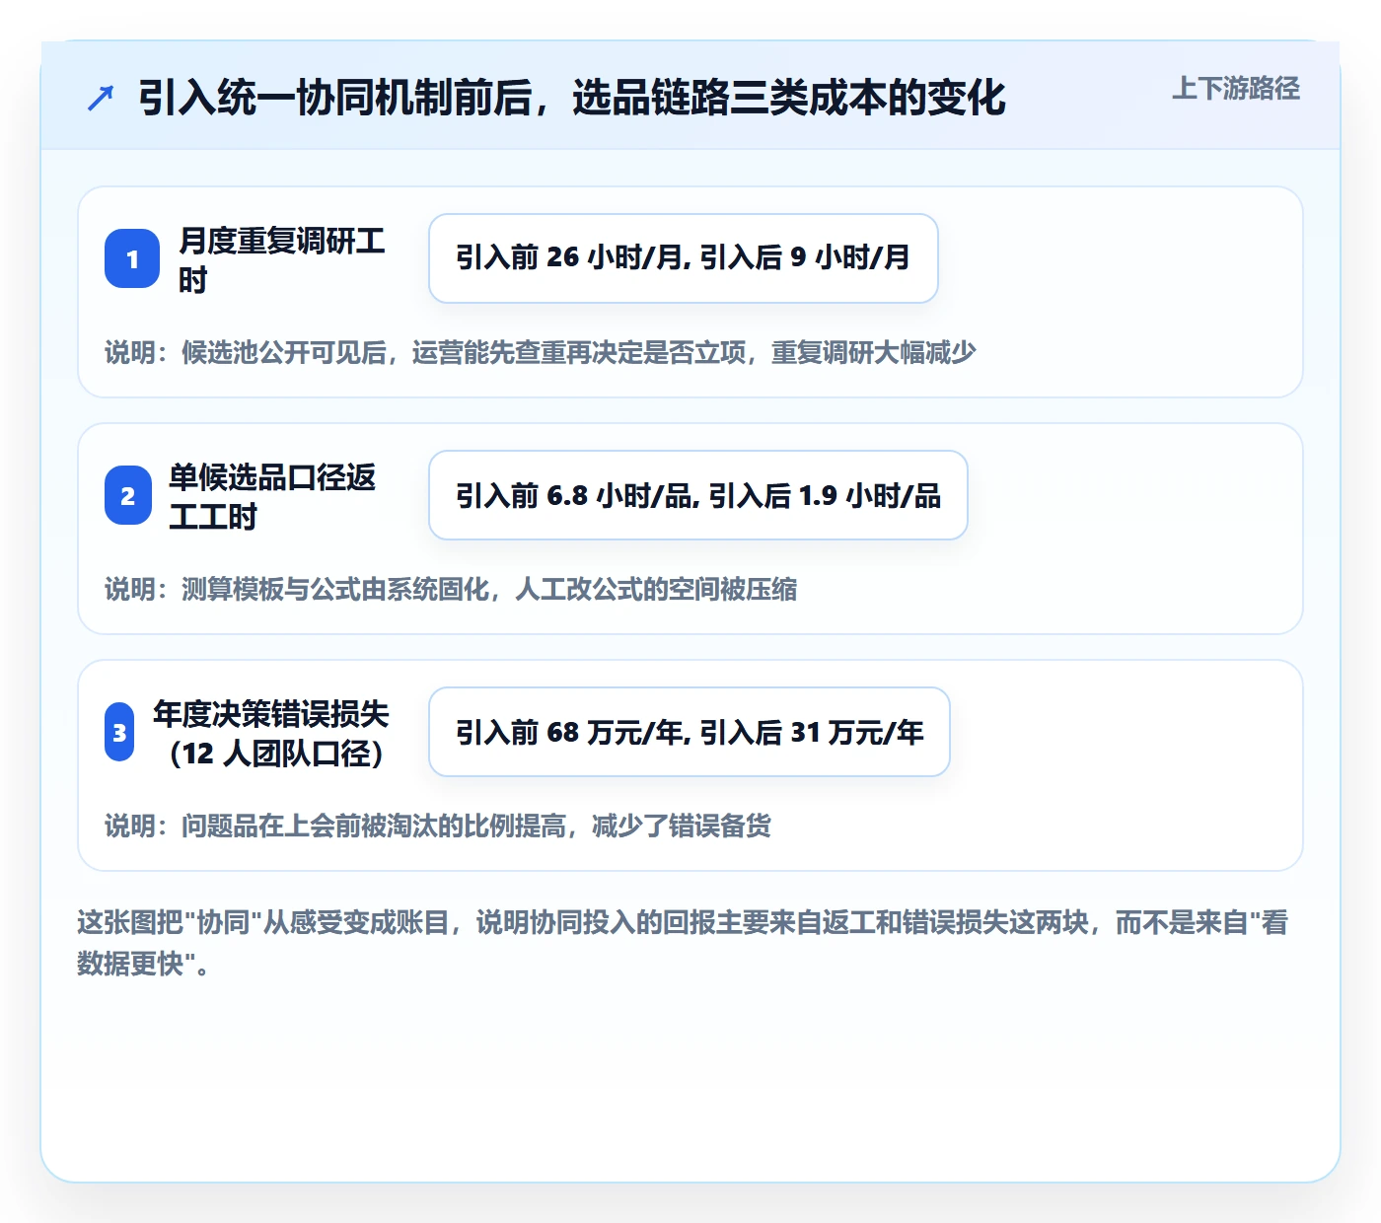Select the title 引入统一协同机制前后，选品链路三类成本的变化
1381x1223 pixels.
(572, 98)
